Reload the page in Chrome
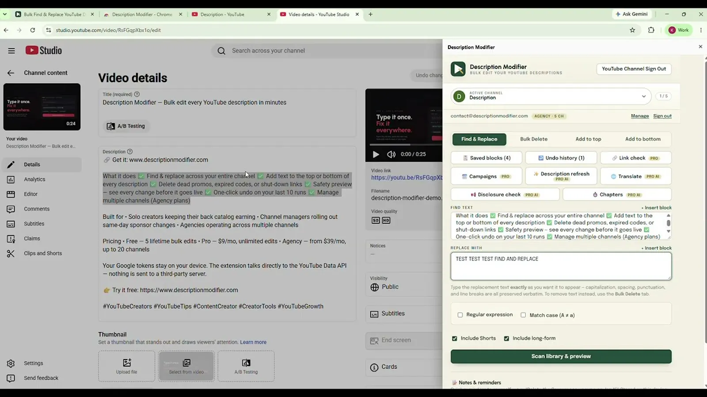 point(33,30)
